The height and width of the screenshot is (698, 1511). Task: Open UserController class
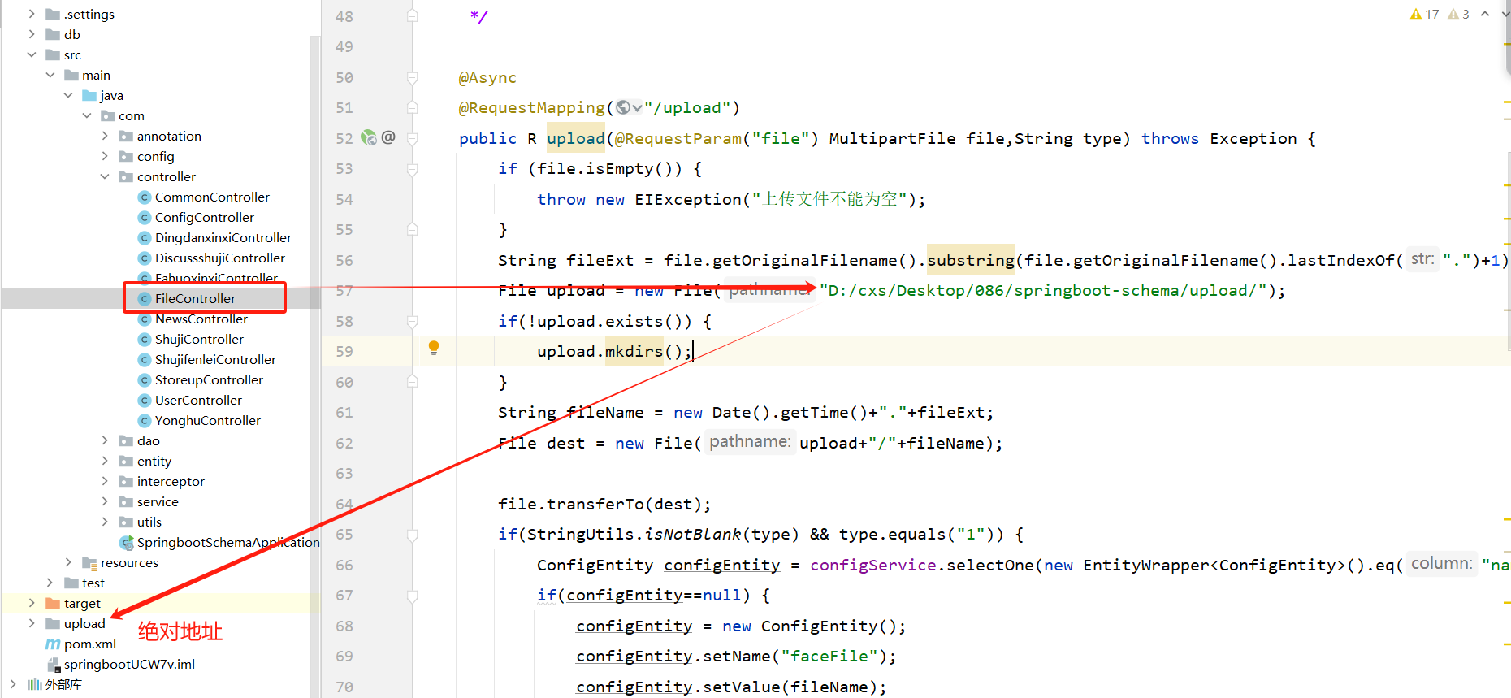coord(198,400)
